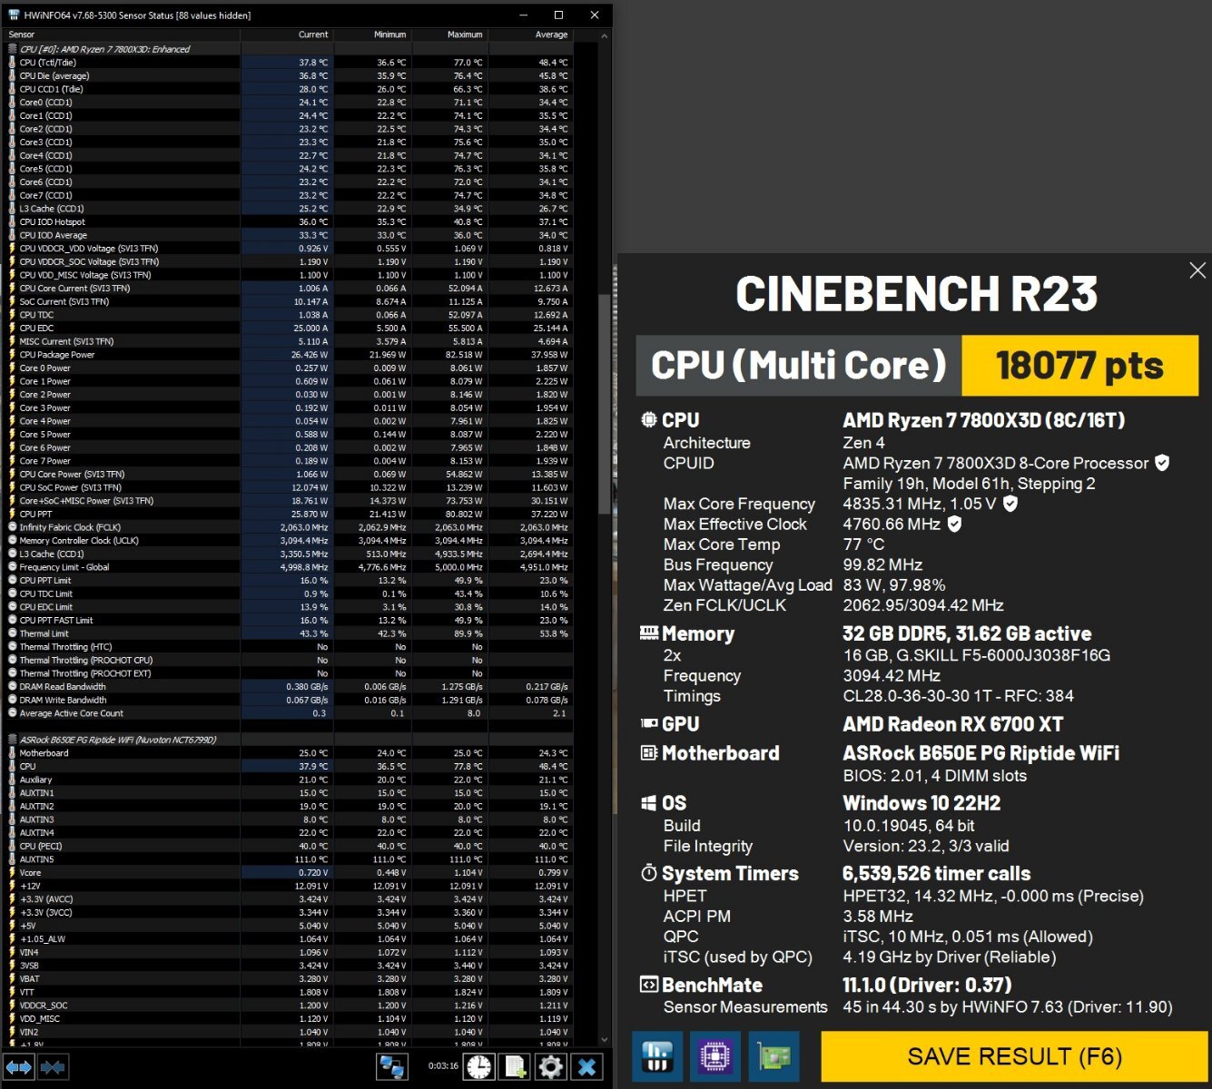This screenshot has width=1212, height=1089.
Task: Select the CPU EDC sensor row
Action: [x=289, y=328]
